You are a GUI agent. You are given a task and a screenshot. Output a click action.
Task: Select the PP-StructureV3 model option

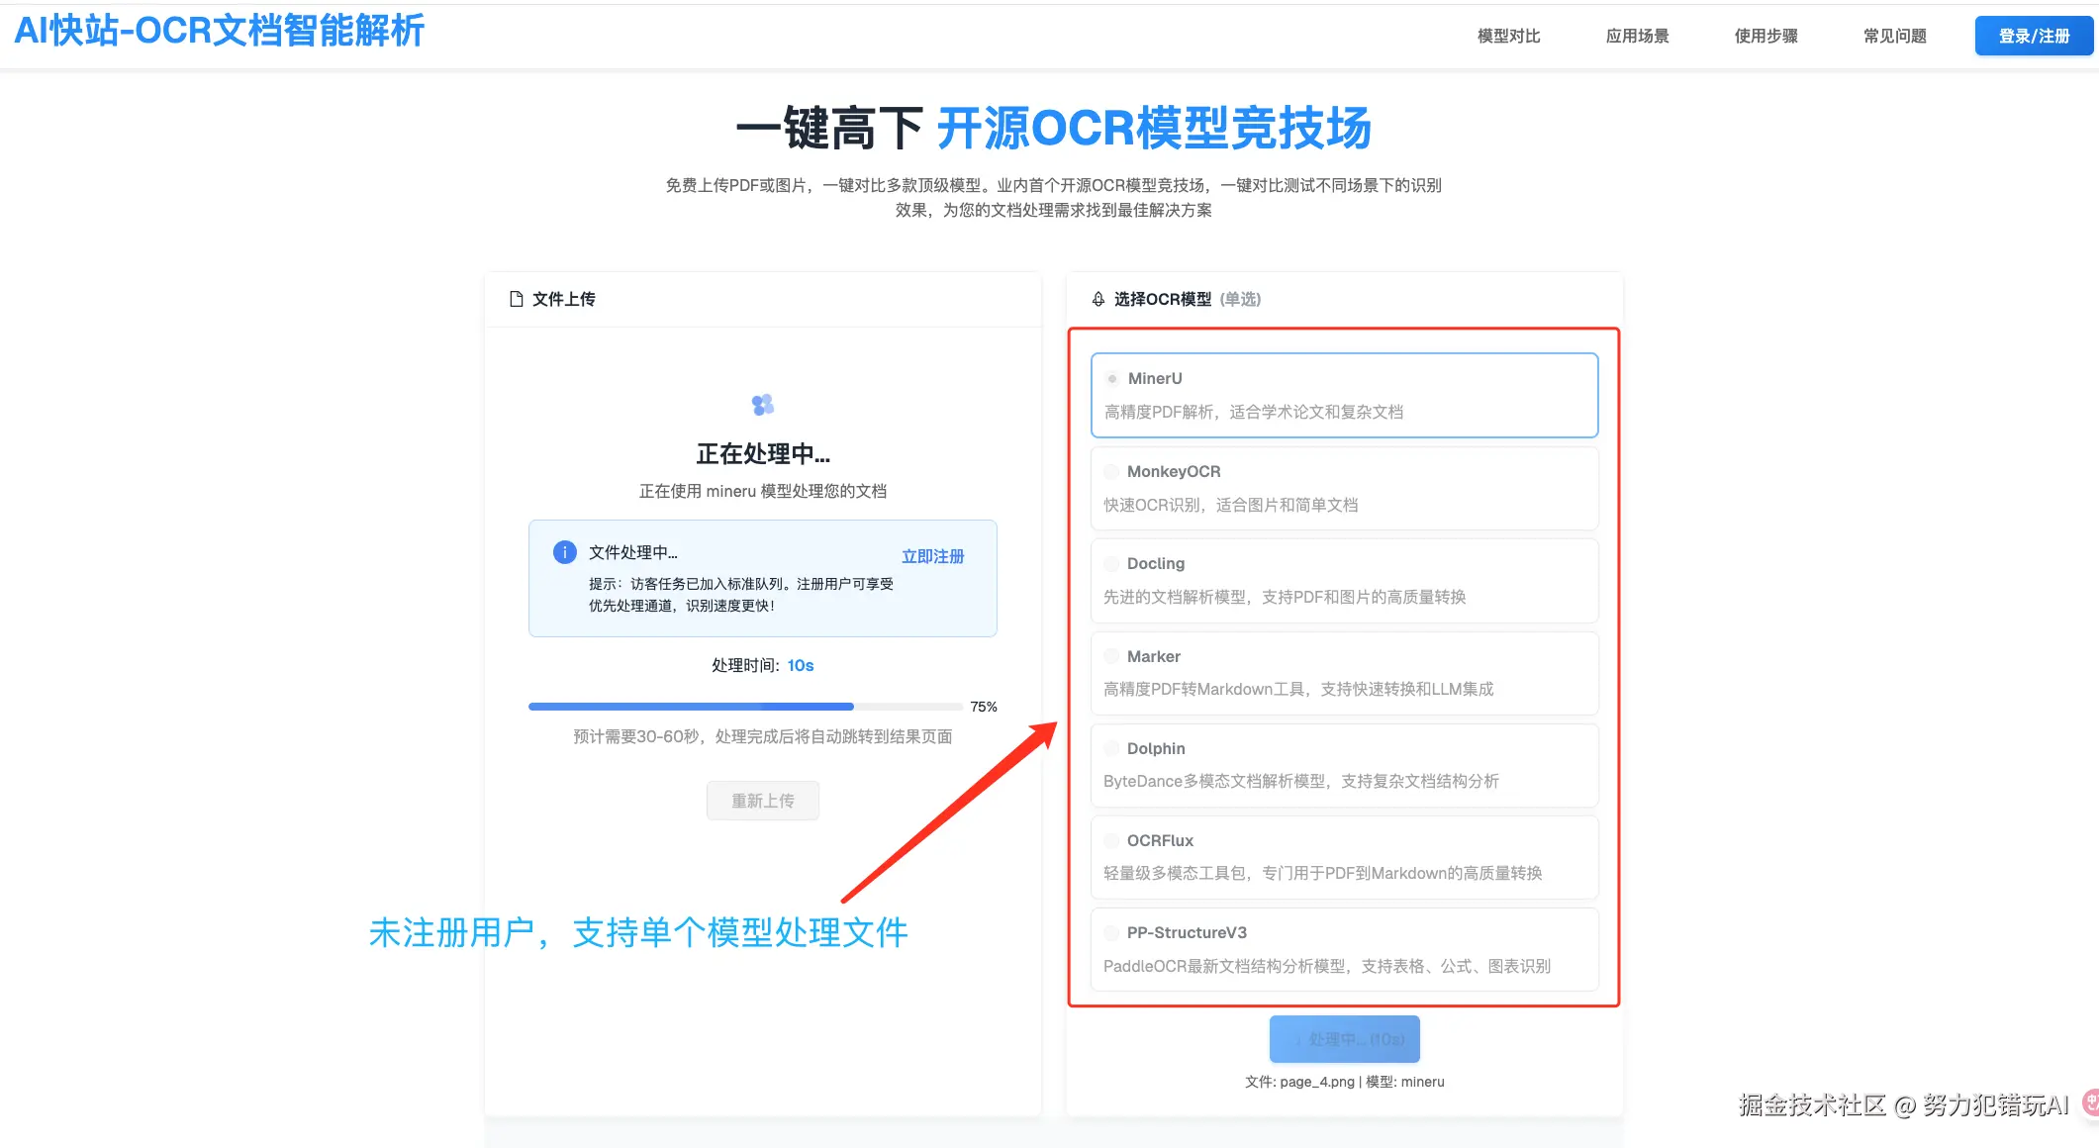pos(1110,931)
